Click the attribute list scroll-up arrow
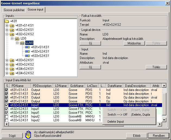171x140 pixels. coord(164,86)
